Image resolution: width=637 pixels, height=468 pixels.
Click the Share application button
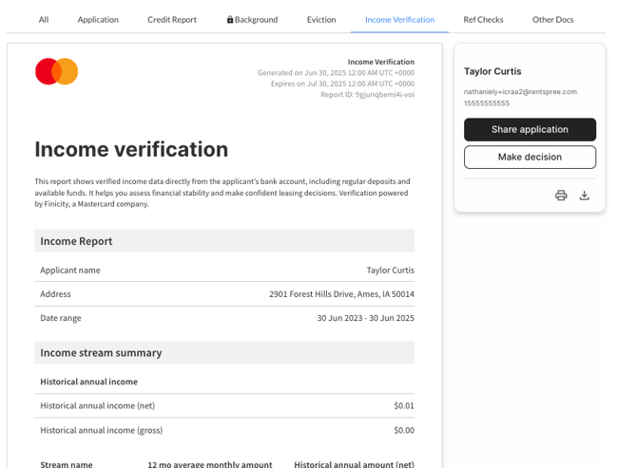point(530,129)
